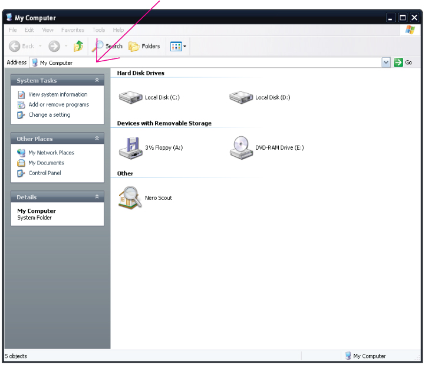425x365 pixels.
Task: Click the My Network Places globe icon
Action: click(21, 153)
